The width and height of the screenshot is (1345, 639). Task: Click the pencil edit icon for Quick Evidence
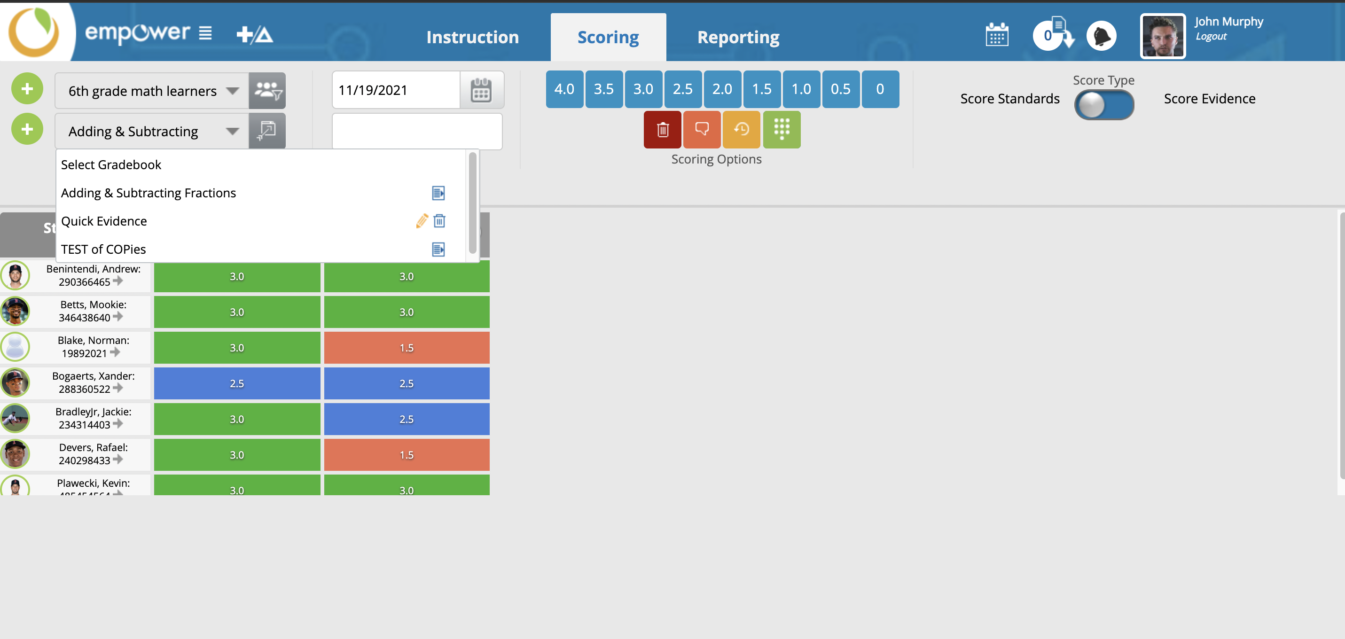[422, 221]
